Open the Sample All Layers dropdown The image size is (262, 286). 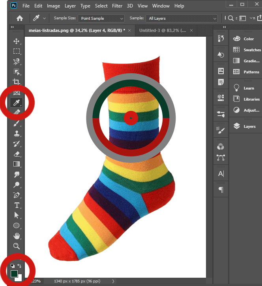pos(182,19)
